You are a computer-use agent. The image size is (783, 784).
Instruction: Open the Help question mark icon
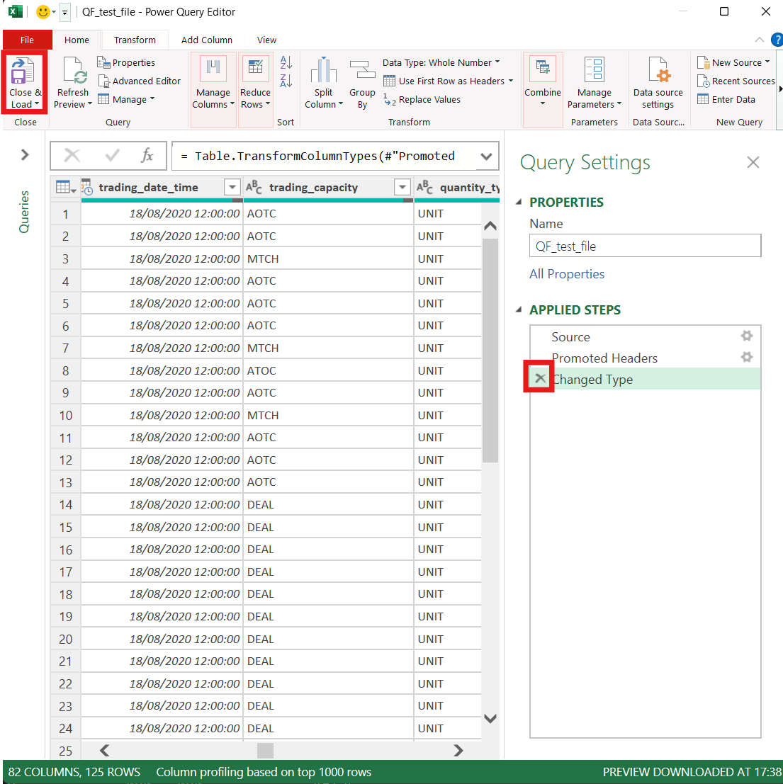click(777, 40)
